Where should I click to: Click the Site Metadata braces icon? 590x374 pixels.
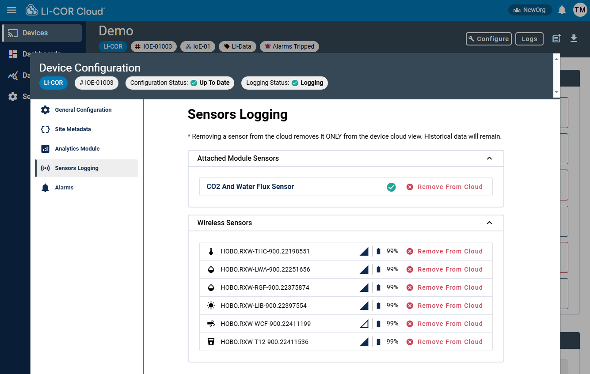[45, 129]
